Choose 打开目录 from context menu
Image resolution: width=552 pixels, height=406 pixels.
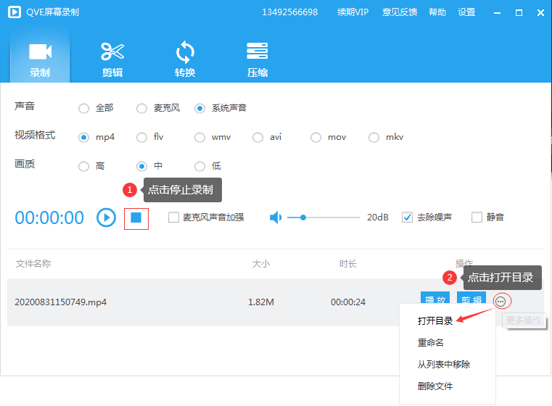click(435, 321)
